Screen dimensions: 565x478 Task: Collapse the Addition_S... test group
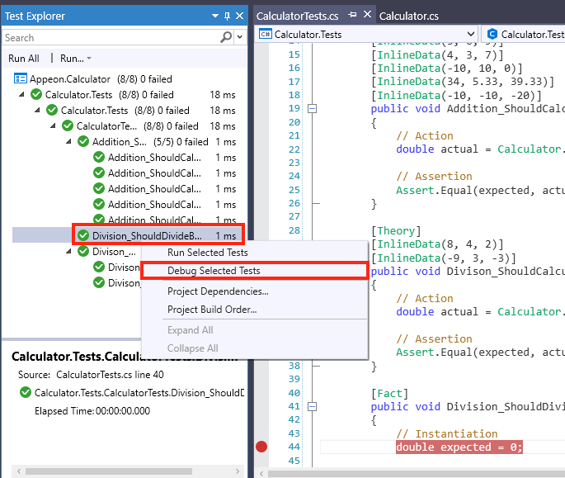pos(68,141)
